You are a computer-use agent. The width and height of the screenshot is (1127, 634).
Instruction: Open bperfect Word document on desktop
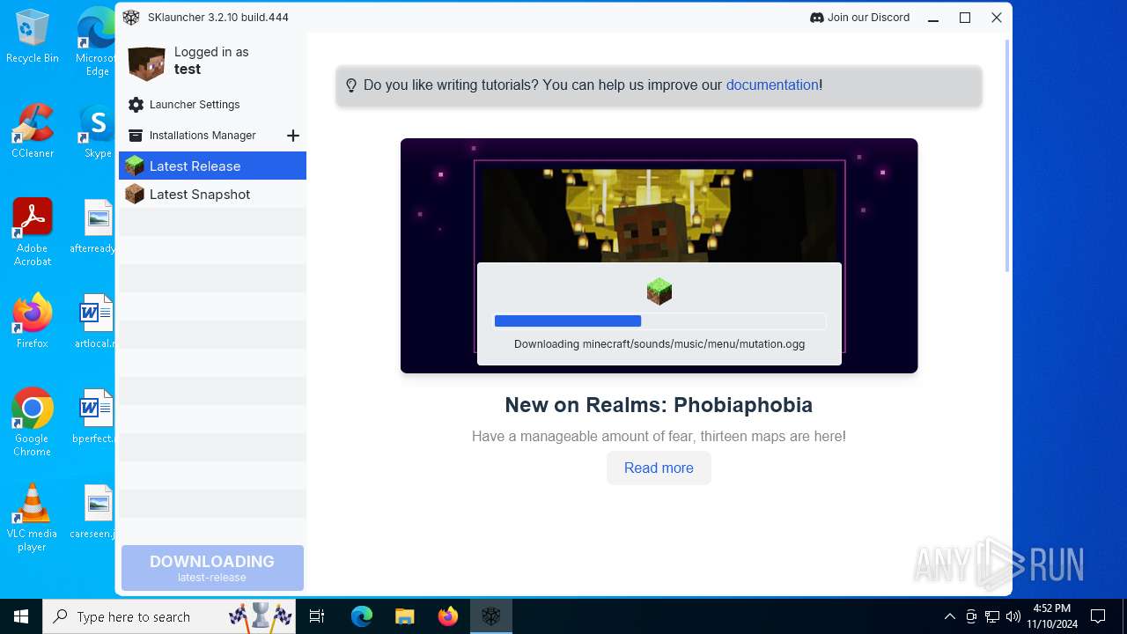pos(95,416)
